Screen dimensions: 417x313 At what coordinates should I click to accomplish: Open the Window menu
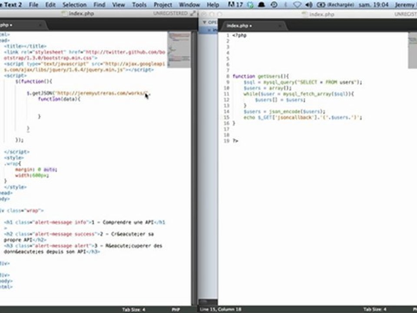pos(189,4)
